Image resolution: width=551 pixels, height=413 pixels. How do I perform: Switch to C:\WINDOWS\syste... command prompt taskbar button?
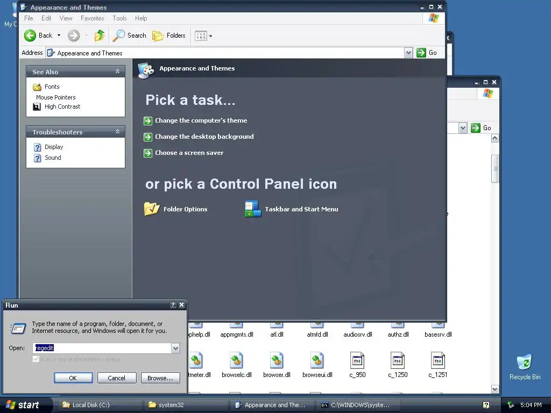point(358,405)
